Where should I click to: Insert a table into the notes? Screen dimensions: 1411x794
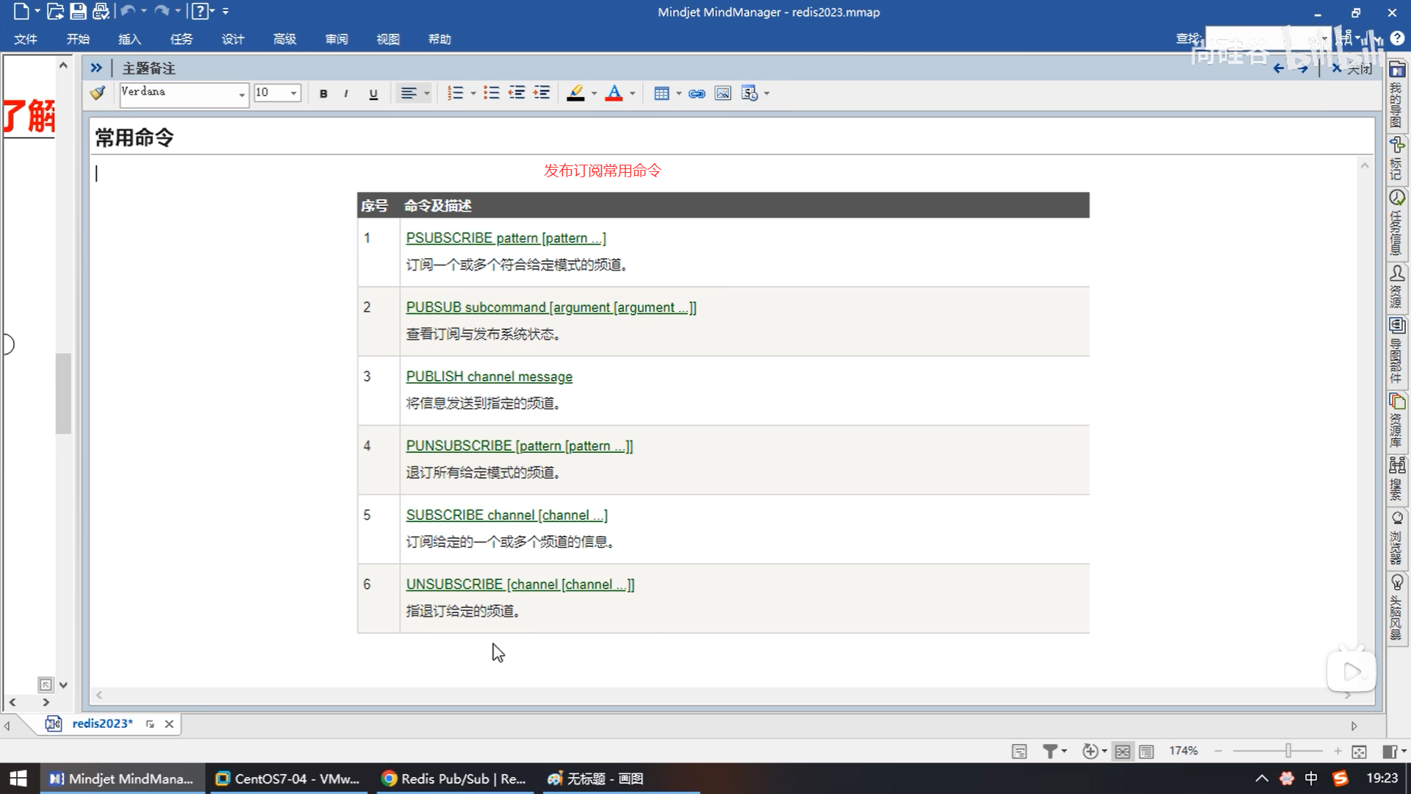click(x=661, y=93)
